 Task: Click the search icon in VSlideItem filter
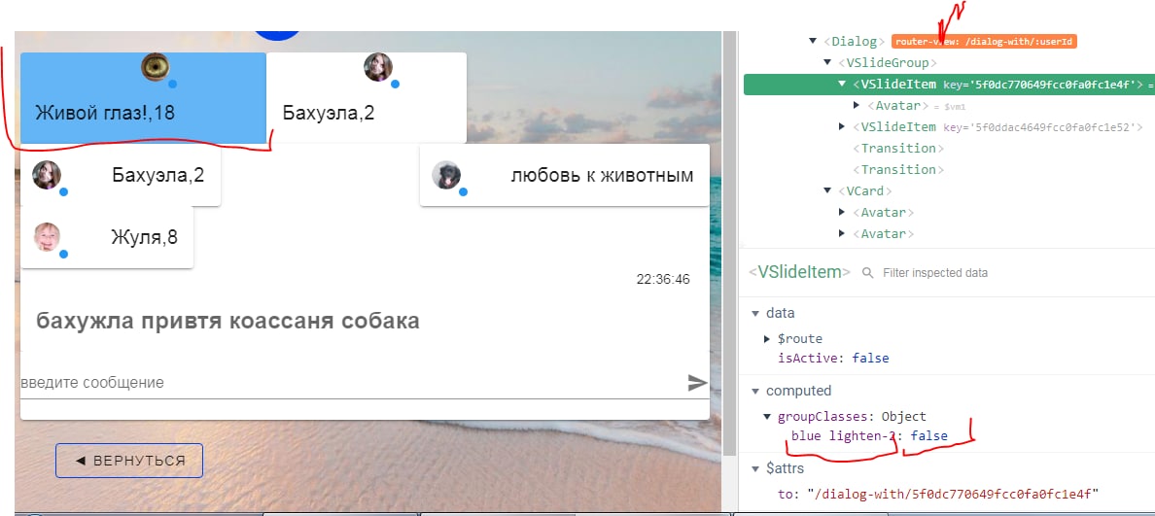(868, 272)
